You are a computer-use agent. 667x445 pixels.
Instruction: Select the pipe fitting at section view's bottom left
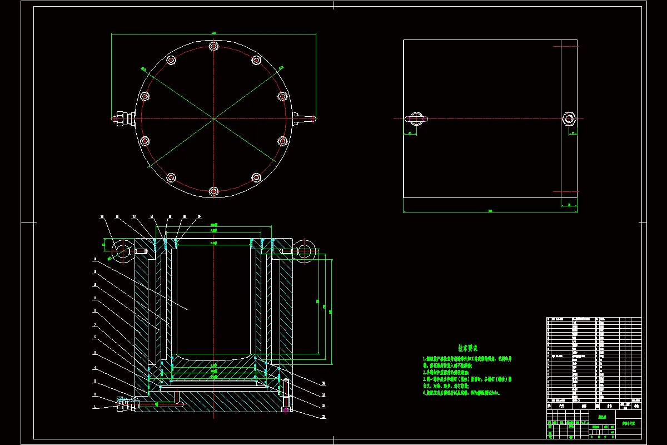click(x=127, y=404)
